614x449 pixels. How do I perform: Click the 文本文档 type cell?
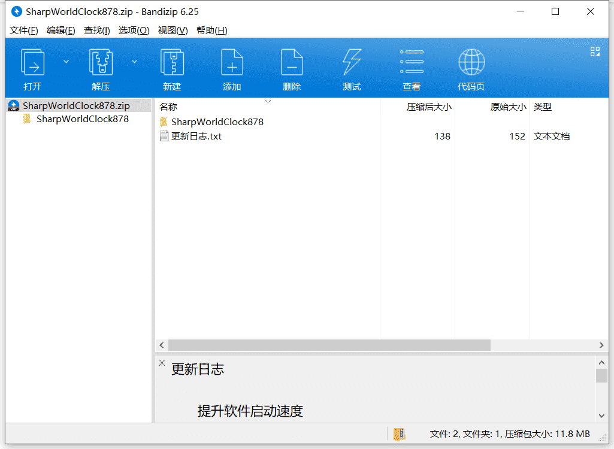(x=551, y=136)
